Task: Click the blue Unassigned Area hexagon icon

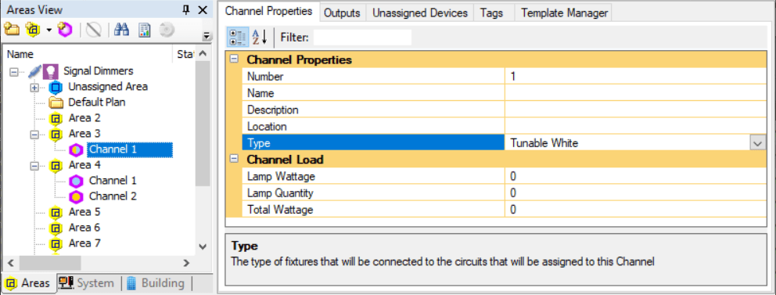Action: pyautogui.click(x=56, y=87)
